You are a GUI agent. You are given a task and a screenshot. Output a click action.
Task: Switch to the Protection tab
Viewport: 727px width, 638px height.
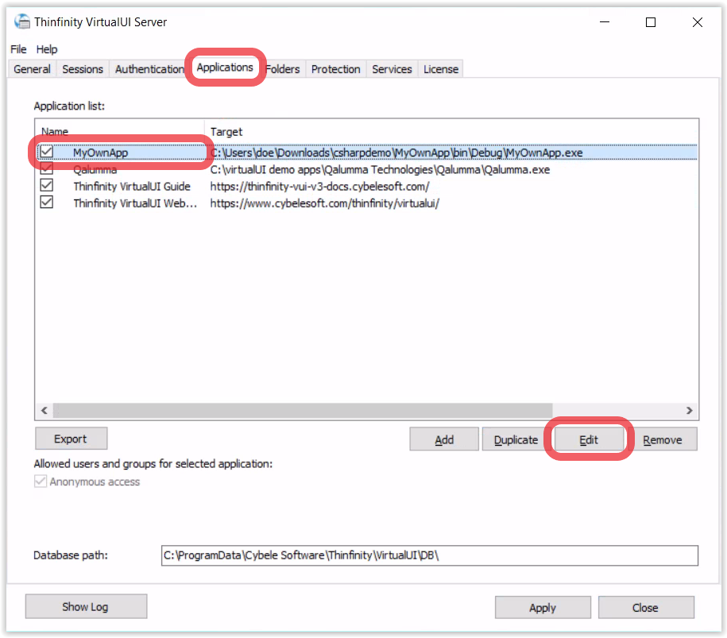[x=335, y=69]
